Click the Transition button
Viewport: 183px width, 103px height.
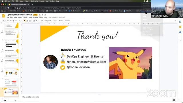pyautogui.click(x=67, y=21)
